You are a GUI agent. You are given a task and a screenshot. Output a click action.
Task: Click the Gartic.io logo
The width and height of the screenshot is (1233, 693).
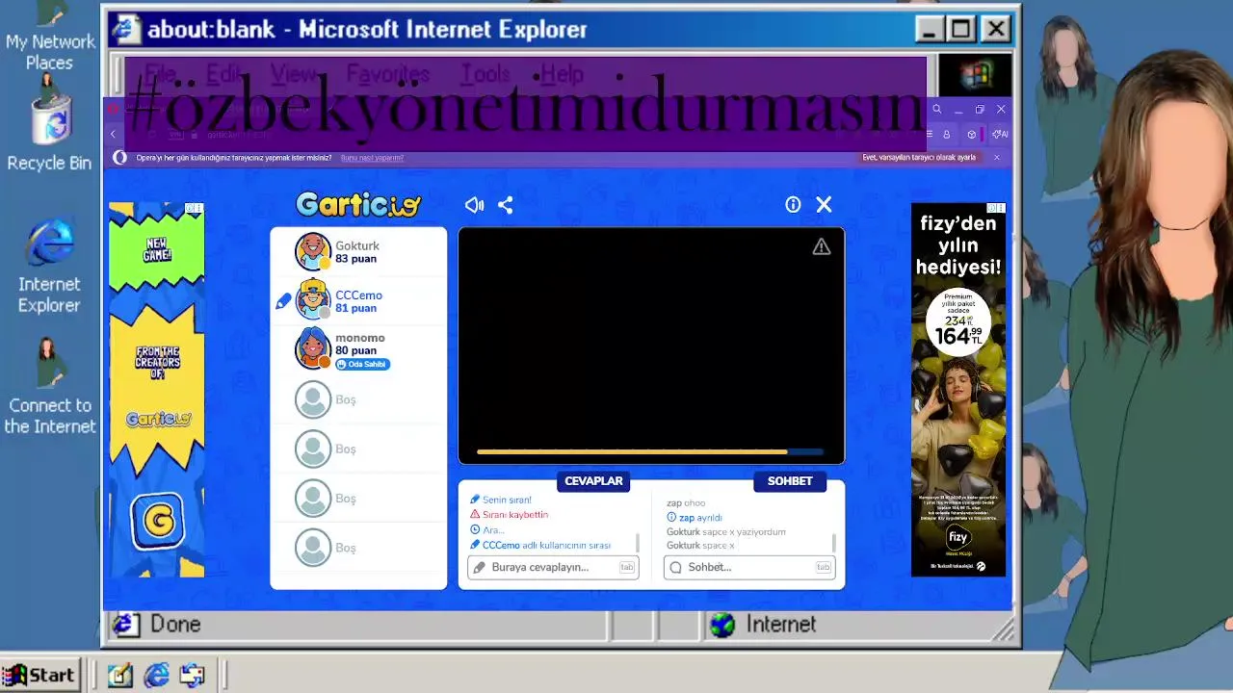point(358,204)
